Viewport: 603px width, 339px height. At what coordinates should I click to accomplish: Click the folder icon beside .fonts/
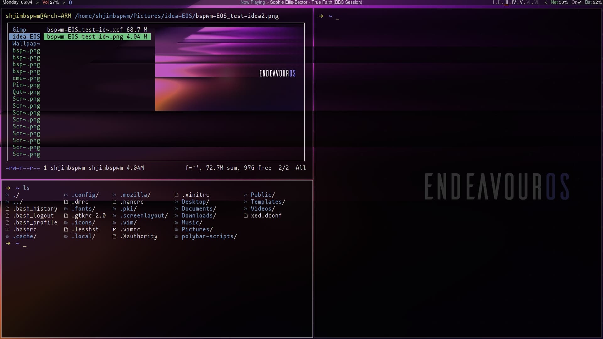tap(66, 209)
